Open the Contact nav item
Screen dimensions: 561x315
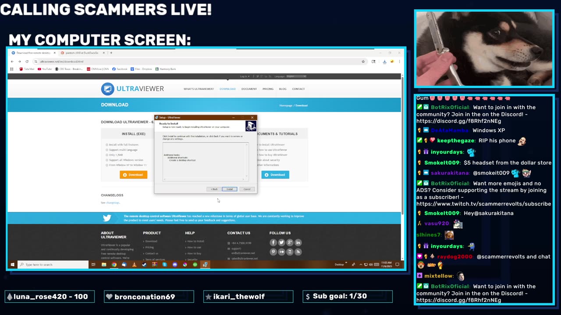[x=298, y=89]
